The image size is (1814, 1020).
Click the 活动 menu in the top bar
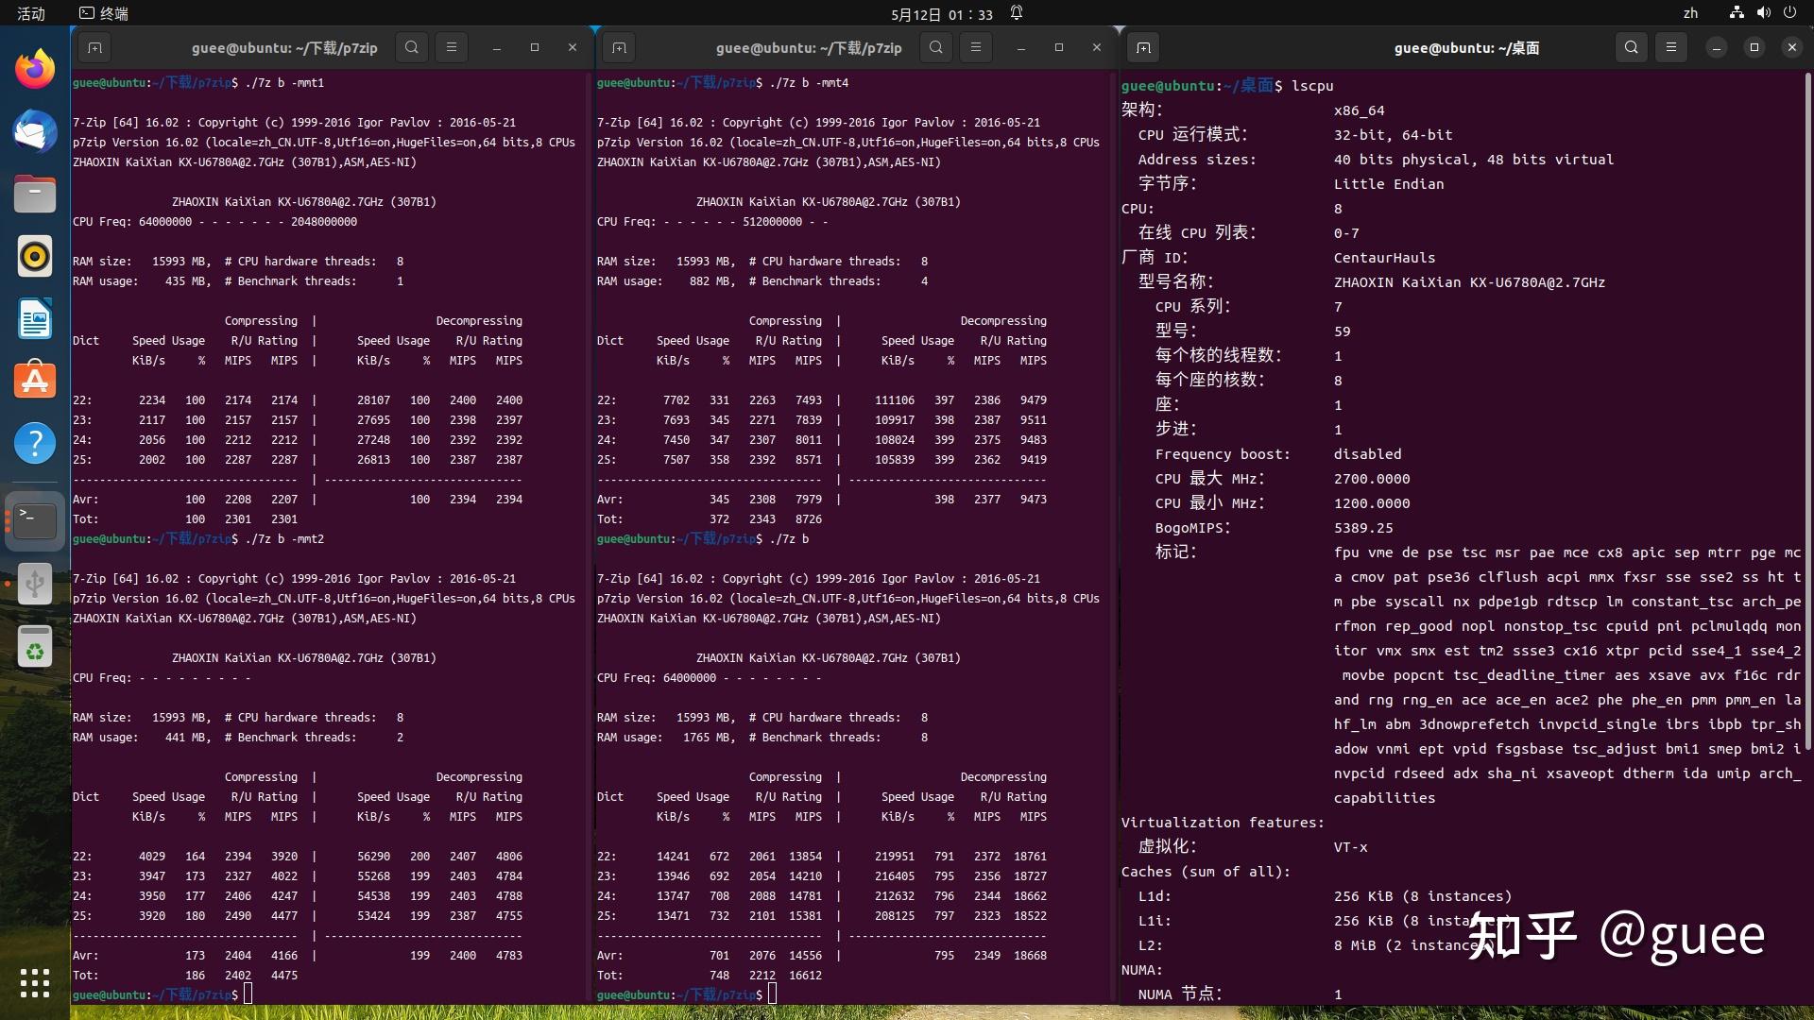31,13
